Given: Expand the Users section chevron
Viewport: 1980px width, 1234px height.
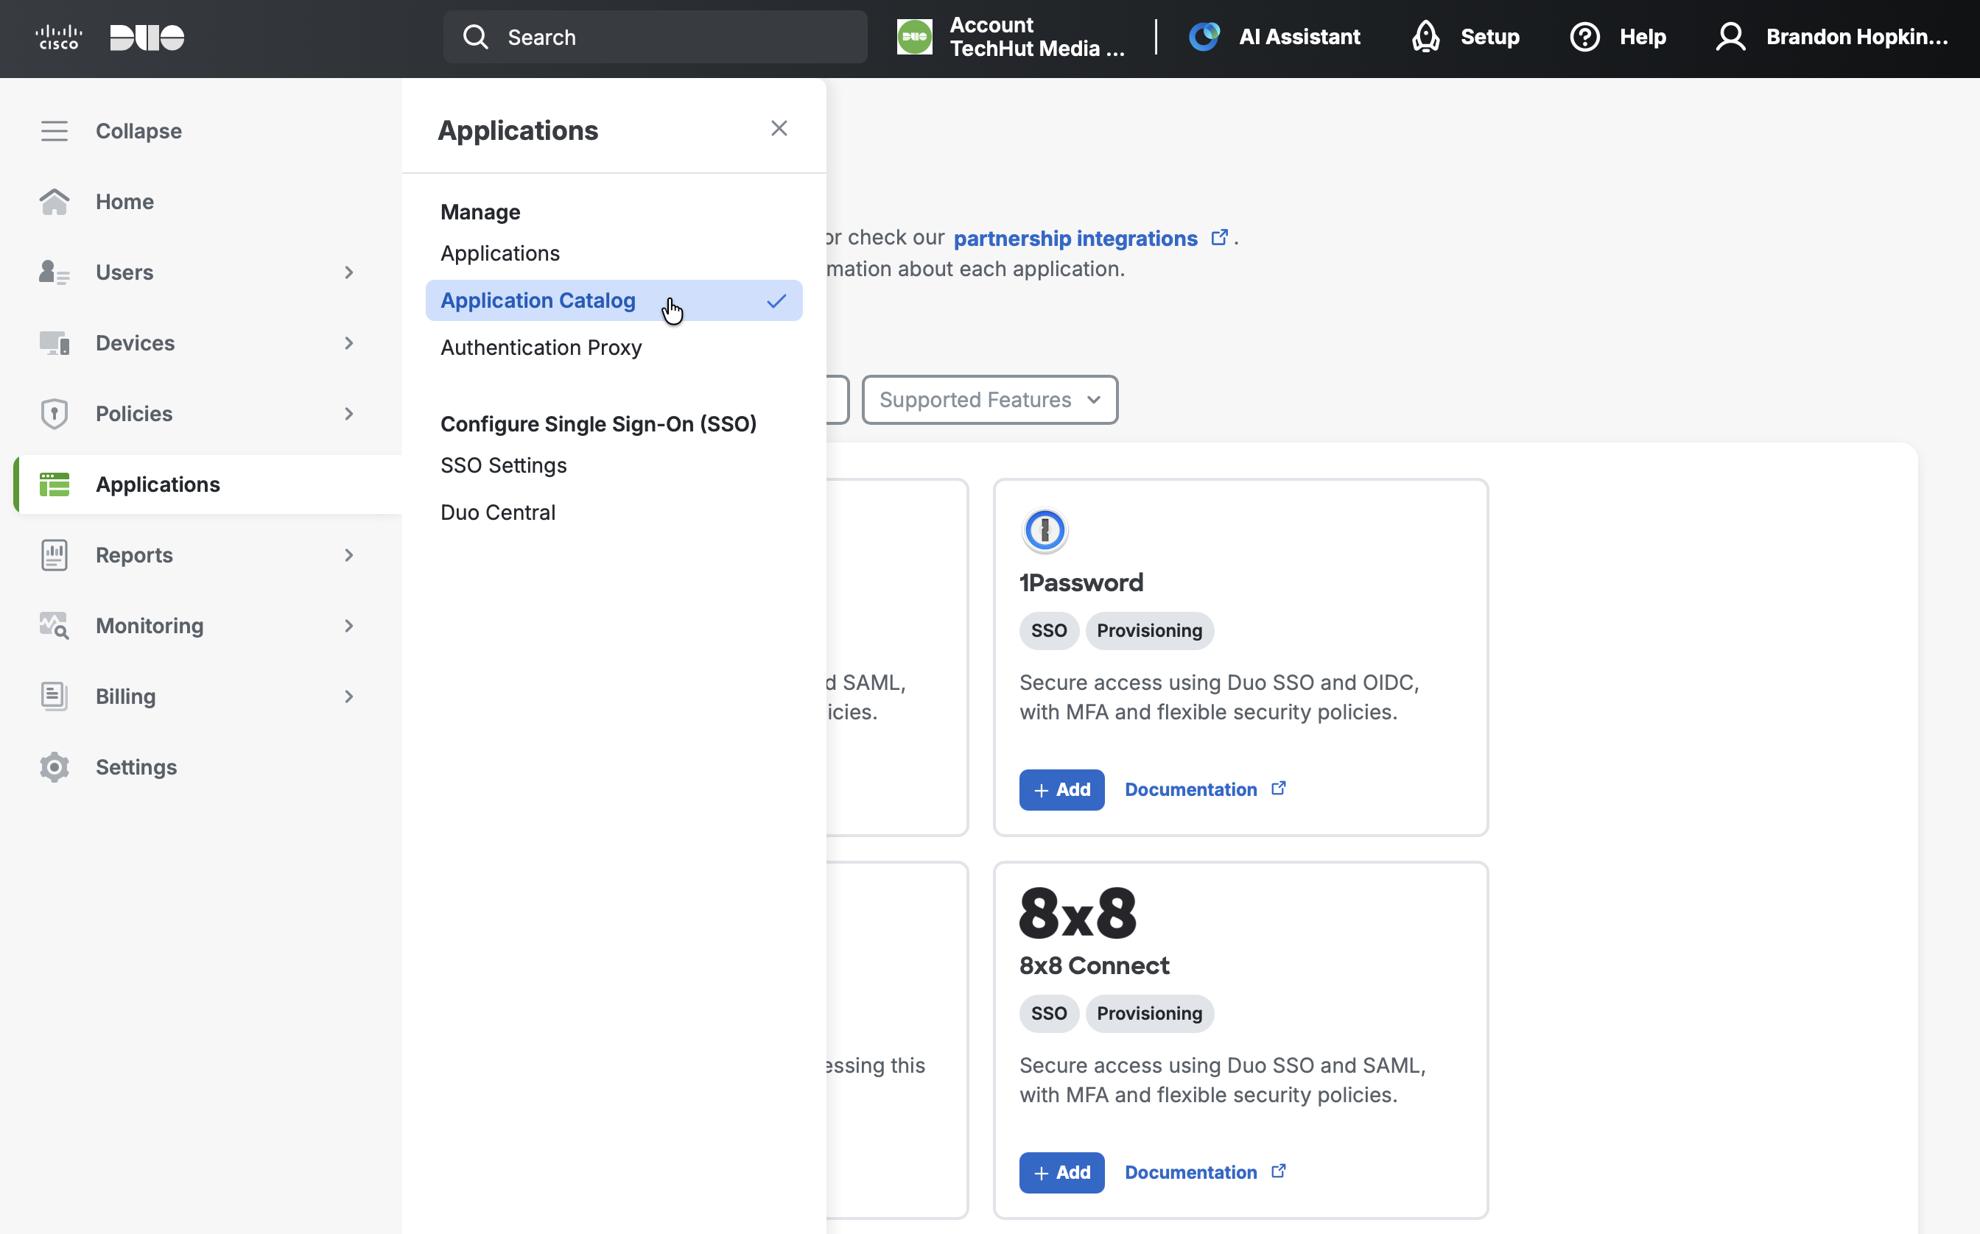Looking at the screenshot, I should (348, 272).
